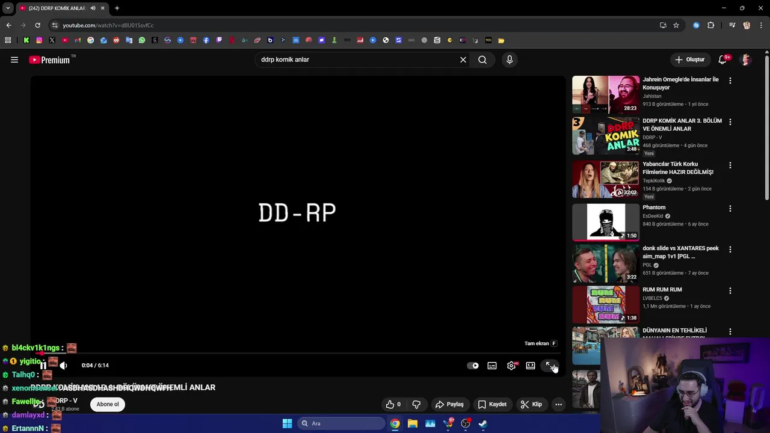Open DDRP KOMİK ANLAR 3. BÖLÜM thumbnail
770x433 pixels.
(x=606, y=136)
